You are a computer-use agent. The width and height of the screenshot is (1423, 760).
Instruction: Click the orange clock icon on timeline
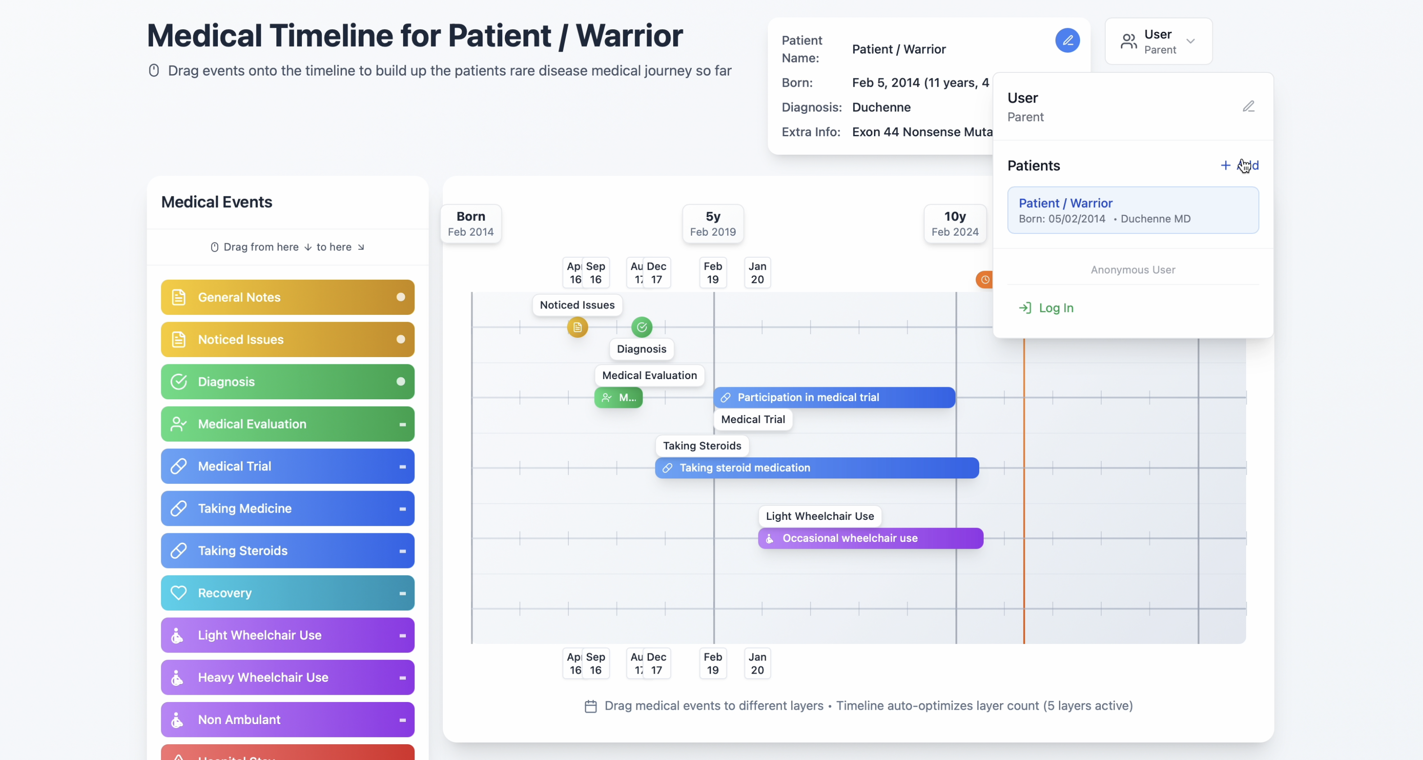point(984,279)
